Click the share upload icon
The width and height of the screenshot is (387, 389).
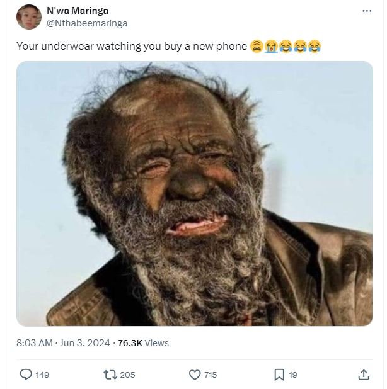pos(363,375)
